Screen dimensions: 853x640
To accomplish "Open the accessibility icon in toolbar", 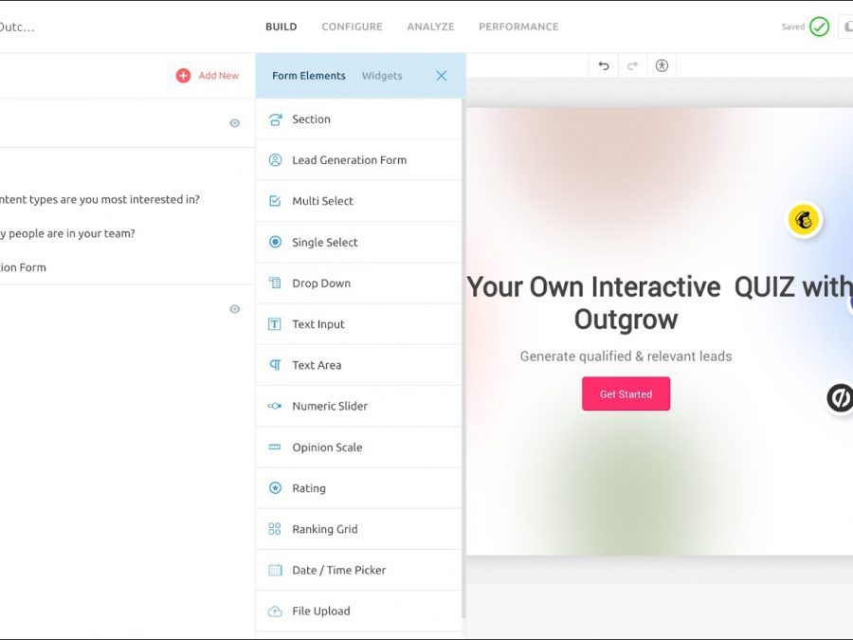I will coord(662,65).
